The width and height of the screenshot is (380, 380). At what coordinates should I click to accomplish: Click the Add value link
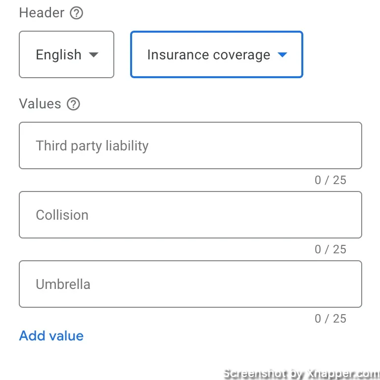(51, 336)
